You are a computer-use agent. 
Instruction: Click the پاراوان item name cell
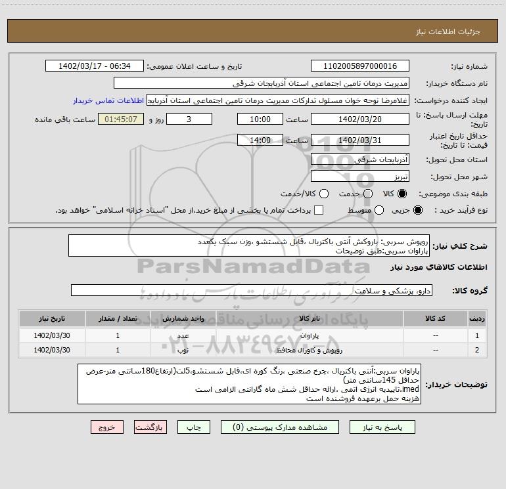pos(309,335)
